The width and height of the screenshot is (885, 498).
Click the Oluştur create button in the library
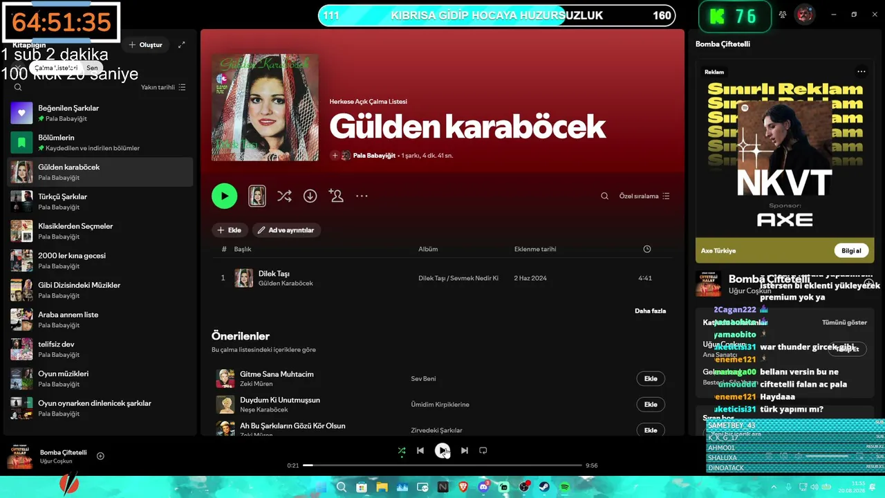145,45
